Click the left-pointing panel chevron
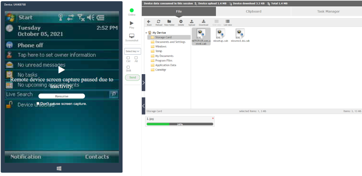Screen dimensions: 362x176 coord(143,106)
